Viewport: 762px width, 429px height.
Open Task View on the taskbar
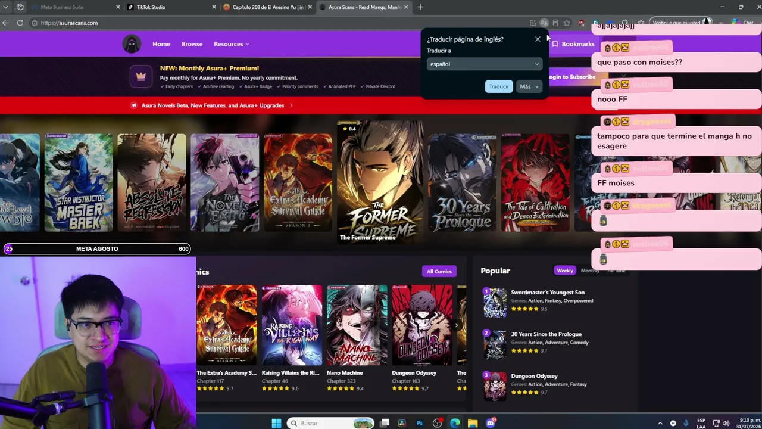coord(385,423)
